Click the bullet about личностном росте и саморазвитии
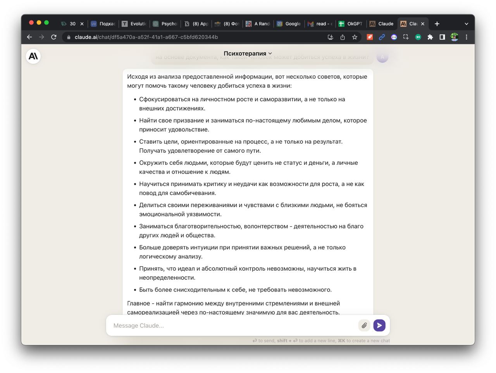Viewport: 496px width, 373px height. [242, 104]
